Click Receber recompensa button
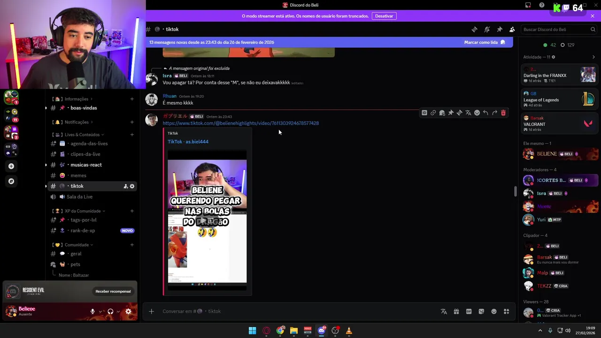The width and height of the screenshot is (601, 338). pos(113,292)
